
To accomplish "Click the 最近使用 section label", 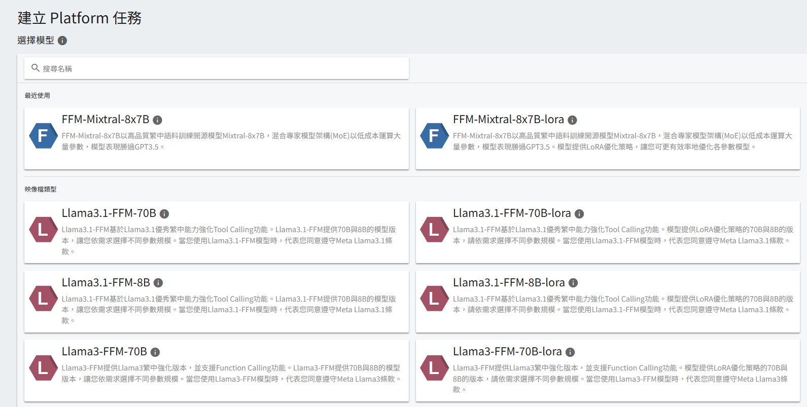I will (x=38, y=95).
